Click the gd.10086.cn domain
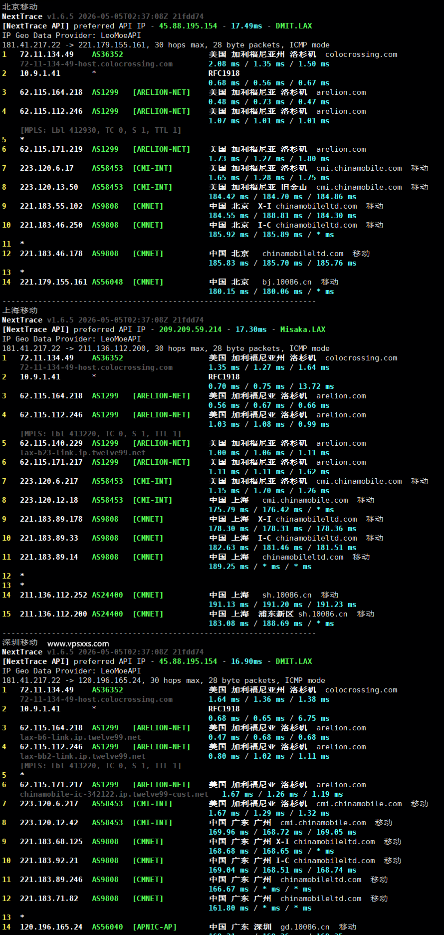 305,927
